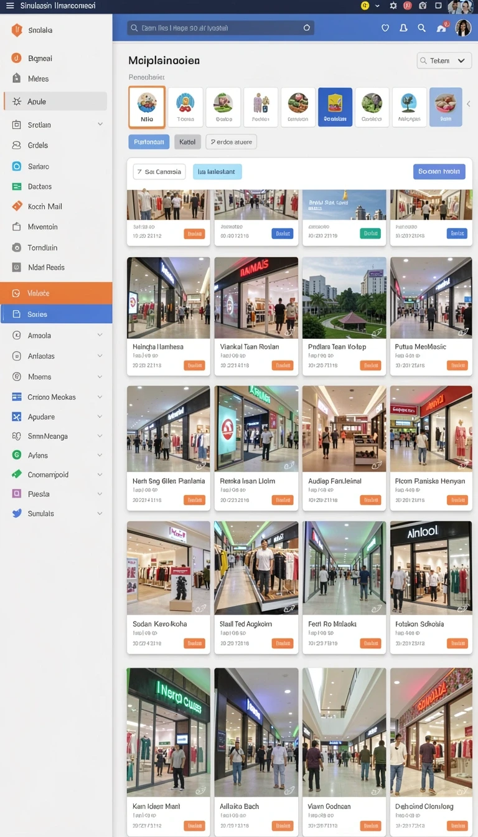
Task: Select the blue highlighted category tile
Action: pos(335,107)
